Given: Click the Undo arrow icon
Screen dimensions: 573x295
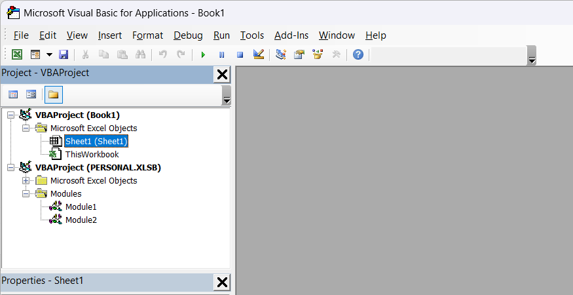Looking at the screenshot, I should point(162,54).
